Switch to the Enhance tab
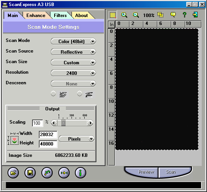 (x=36, y=15)
